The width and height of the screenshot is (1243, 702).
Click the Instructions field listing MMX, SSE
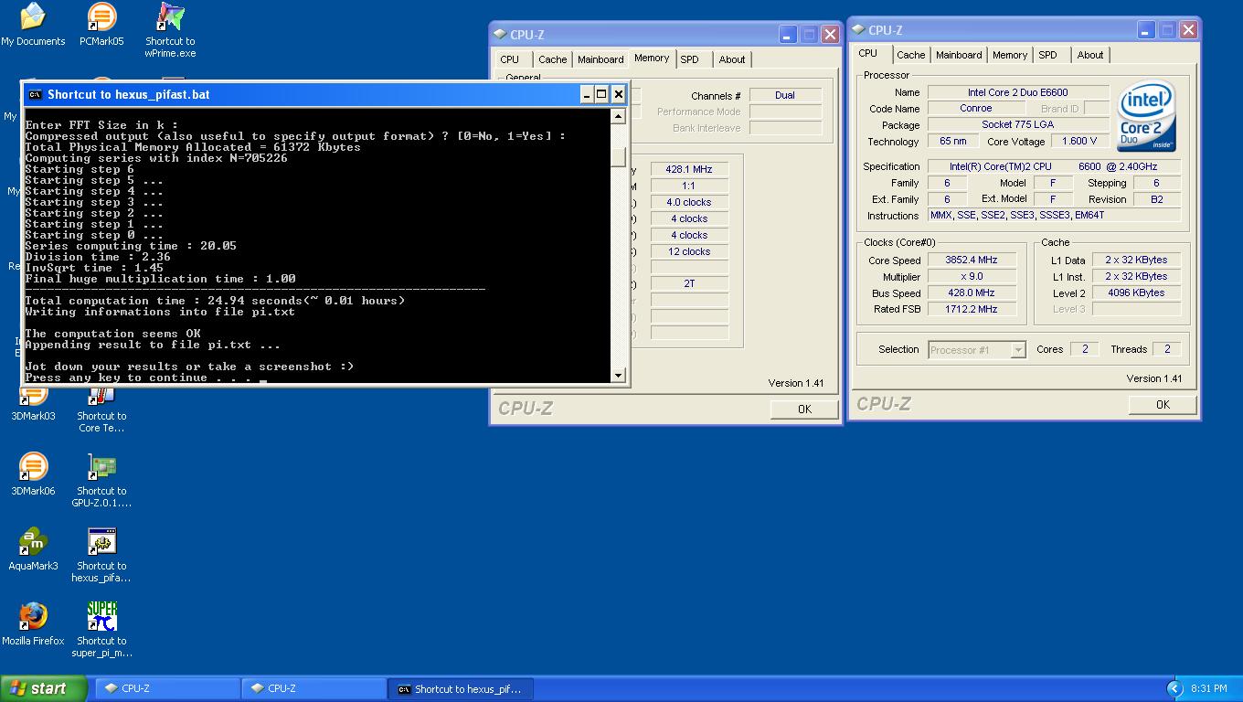(1054, 215)
